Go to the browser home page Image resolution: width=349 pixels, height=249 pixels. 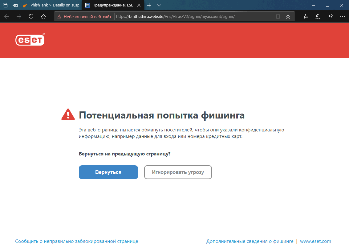coord(43,16)
